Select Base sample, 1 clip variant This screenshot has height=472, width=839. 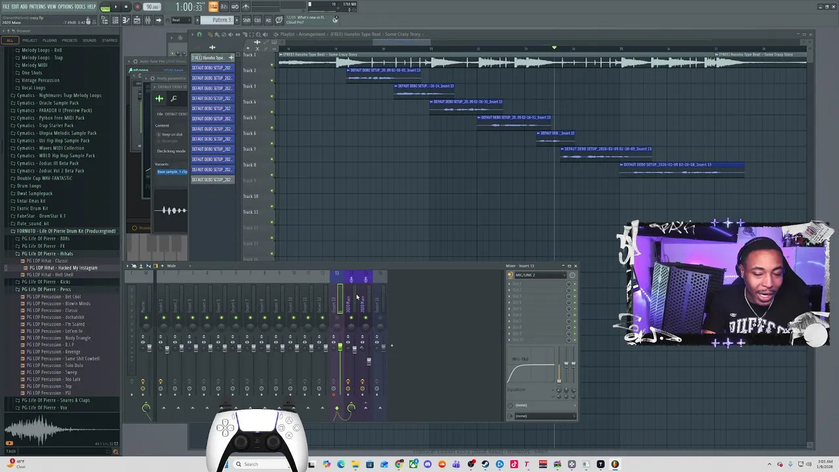tap(172, 172)
